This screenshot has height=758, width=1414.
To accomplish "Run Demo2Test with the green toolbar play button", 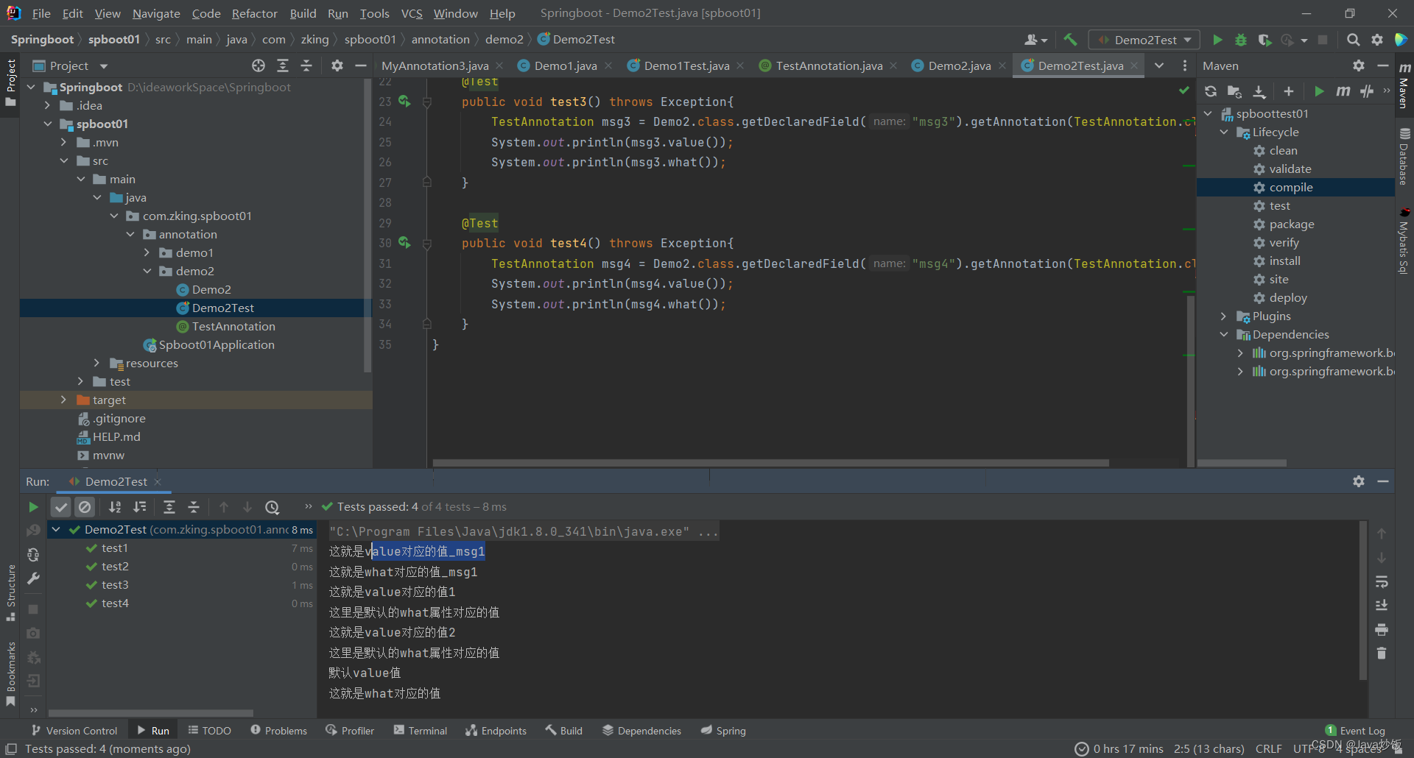I will click(x=1217, y=40).
